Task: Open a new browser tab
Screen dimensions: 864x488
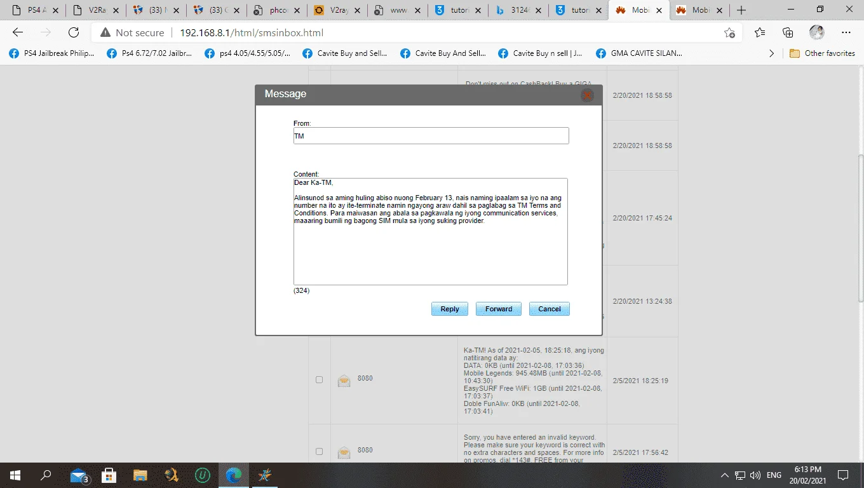Action: [x=741, y=10]
